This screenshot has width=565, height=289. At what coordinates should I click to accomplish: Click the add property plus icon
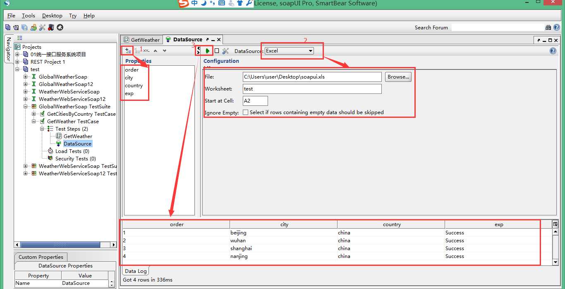coord(128,50)
